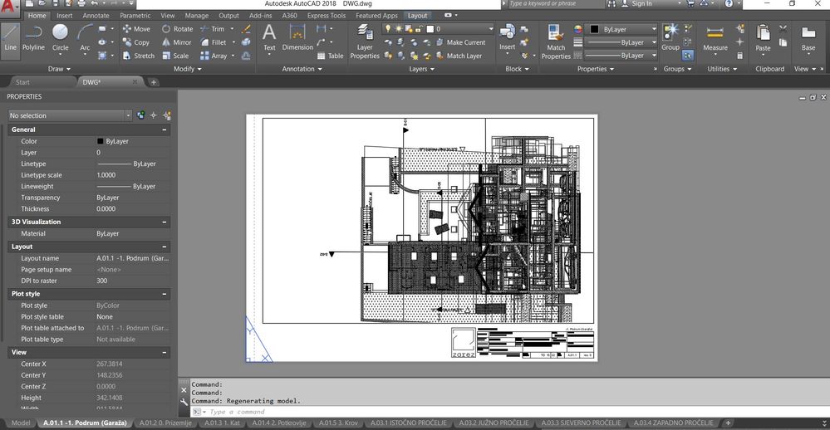This screenshot has width=830, height=430.
Task: Open the Insert ribbon tab
Action: tap(65, 16)
